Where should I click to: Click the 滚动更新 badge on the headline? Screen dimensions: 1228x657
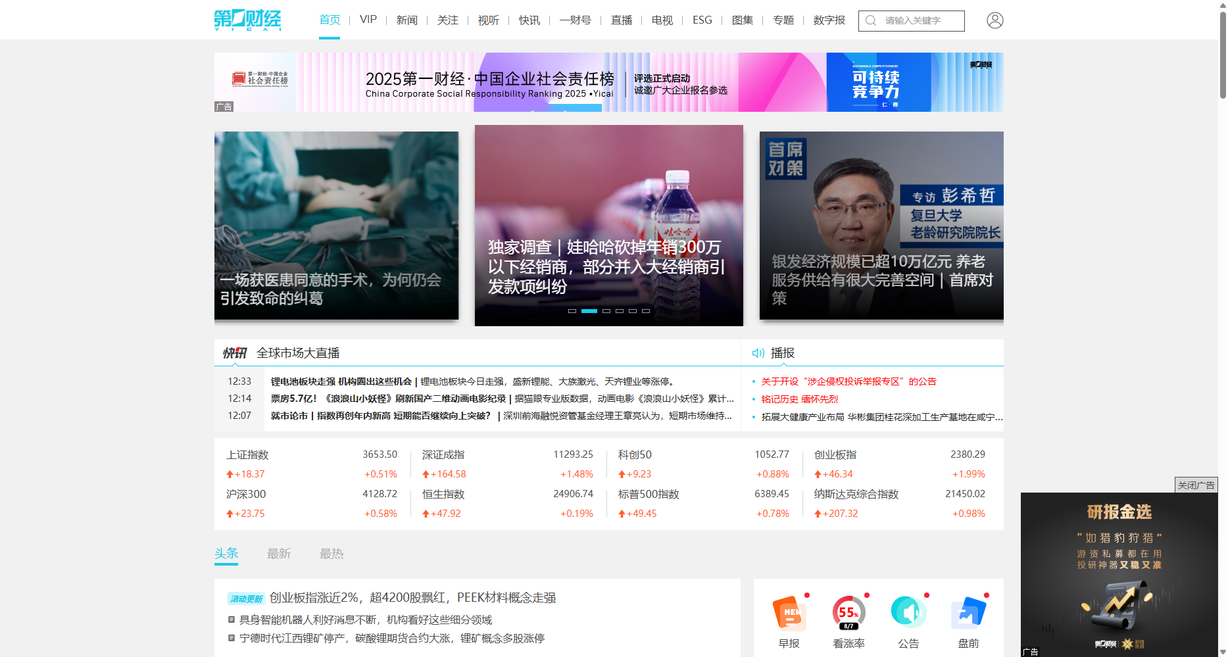246,598
